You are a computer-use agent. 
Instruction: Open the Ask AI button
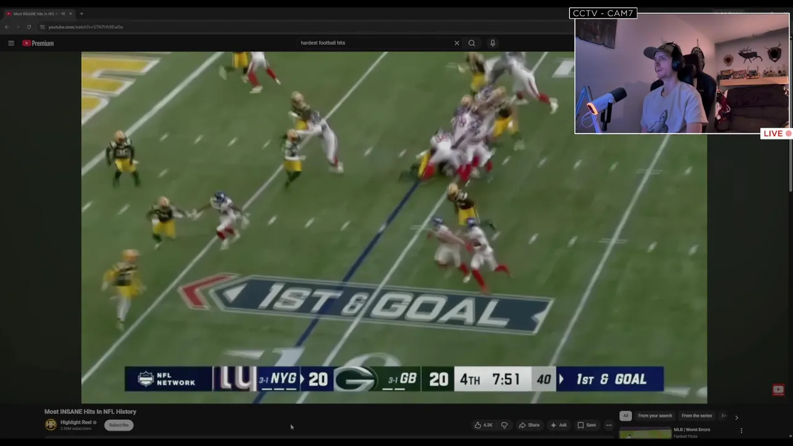[559, 425]
